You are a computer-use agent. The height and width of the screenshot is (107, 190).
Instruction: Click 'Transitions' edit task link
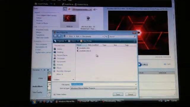coord(40,35)
